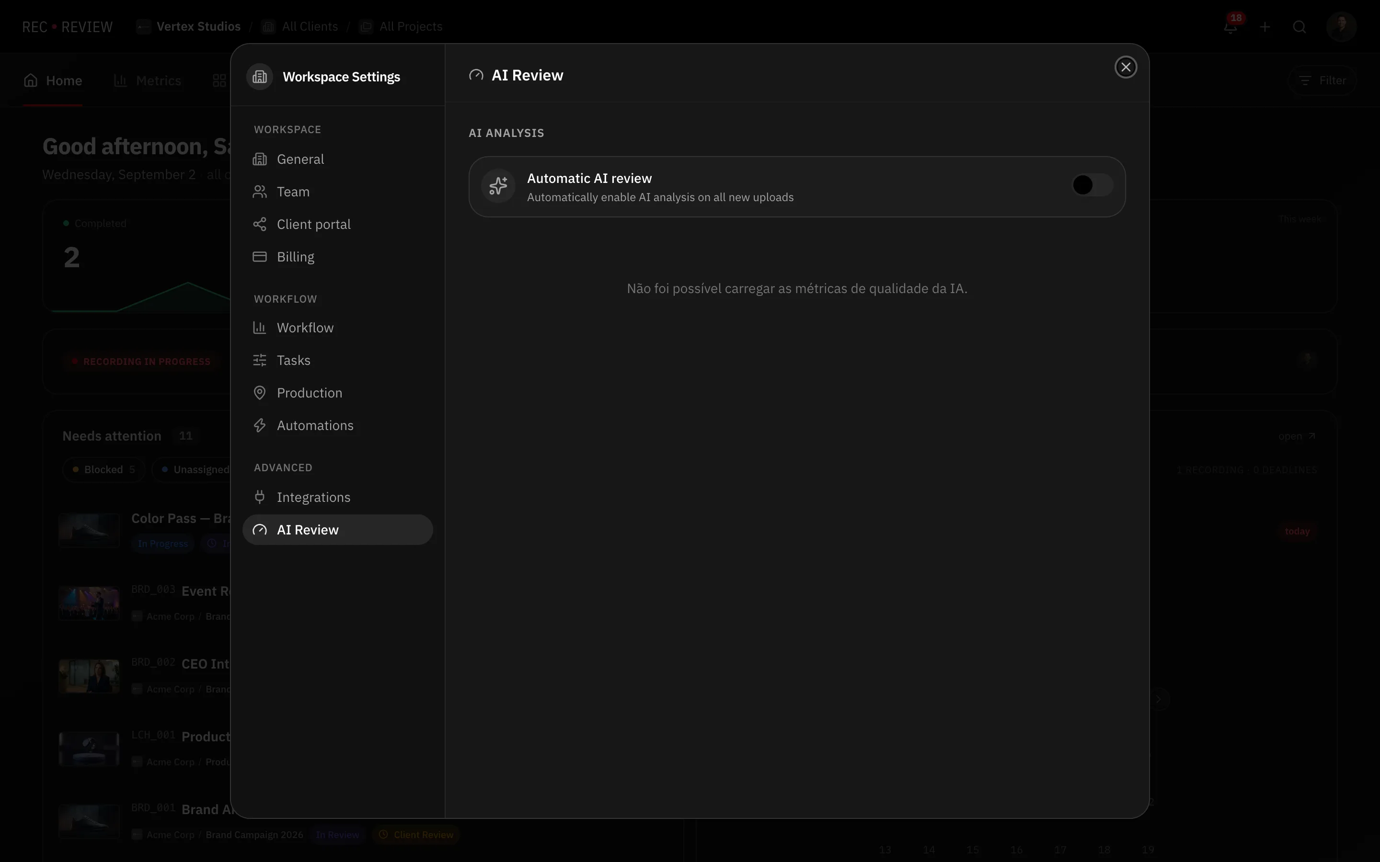Switch to the Home tab
The image size is (1380, 862).
click(52, 80)
